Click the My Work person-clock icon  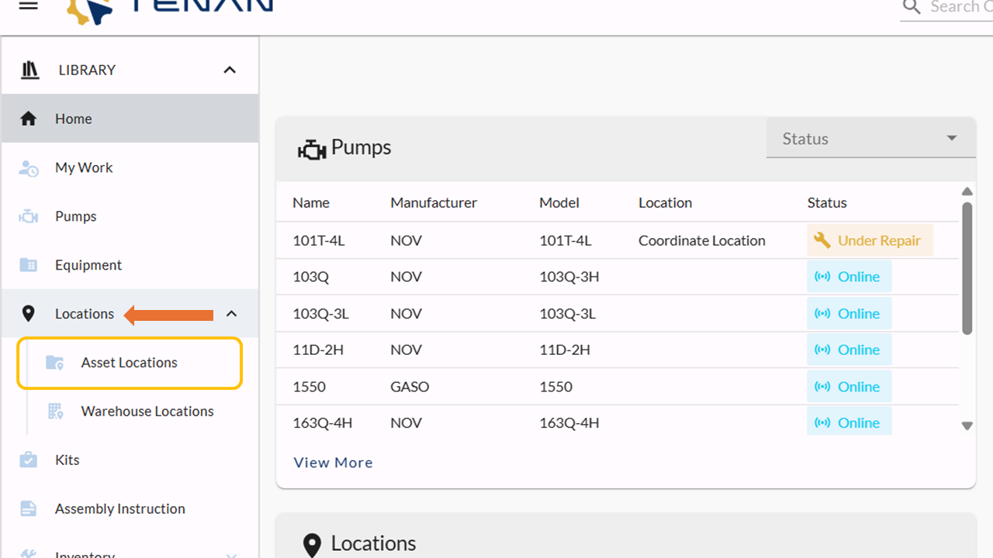coord(29,168)
